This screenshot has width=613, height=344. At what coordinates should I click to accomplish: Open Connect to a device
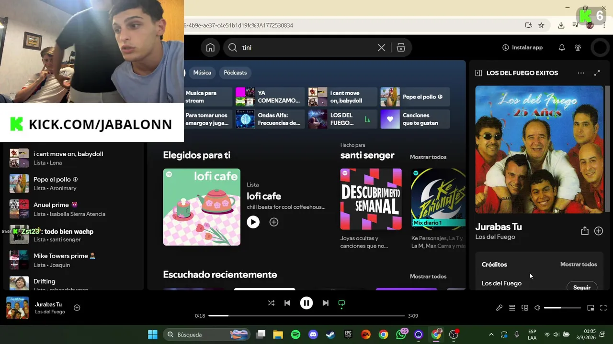point(525,308)
